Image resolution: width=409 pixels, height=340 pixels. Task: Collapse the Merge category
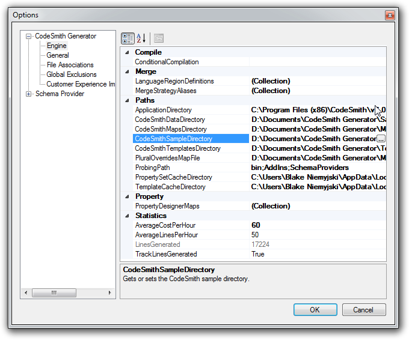tap(127, 71)
